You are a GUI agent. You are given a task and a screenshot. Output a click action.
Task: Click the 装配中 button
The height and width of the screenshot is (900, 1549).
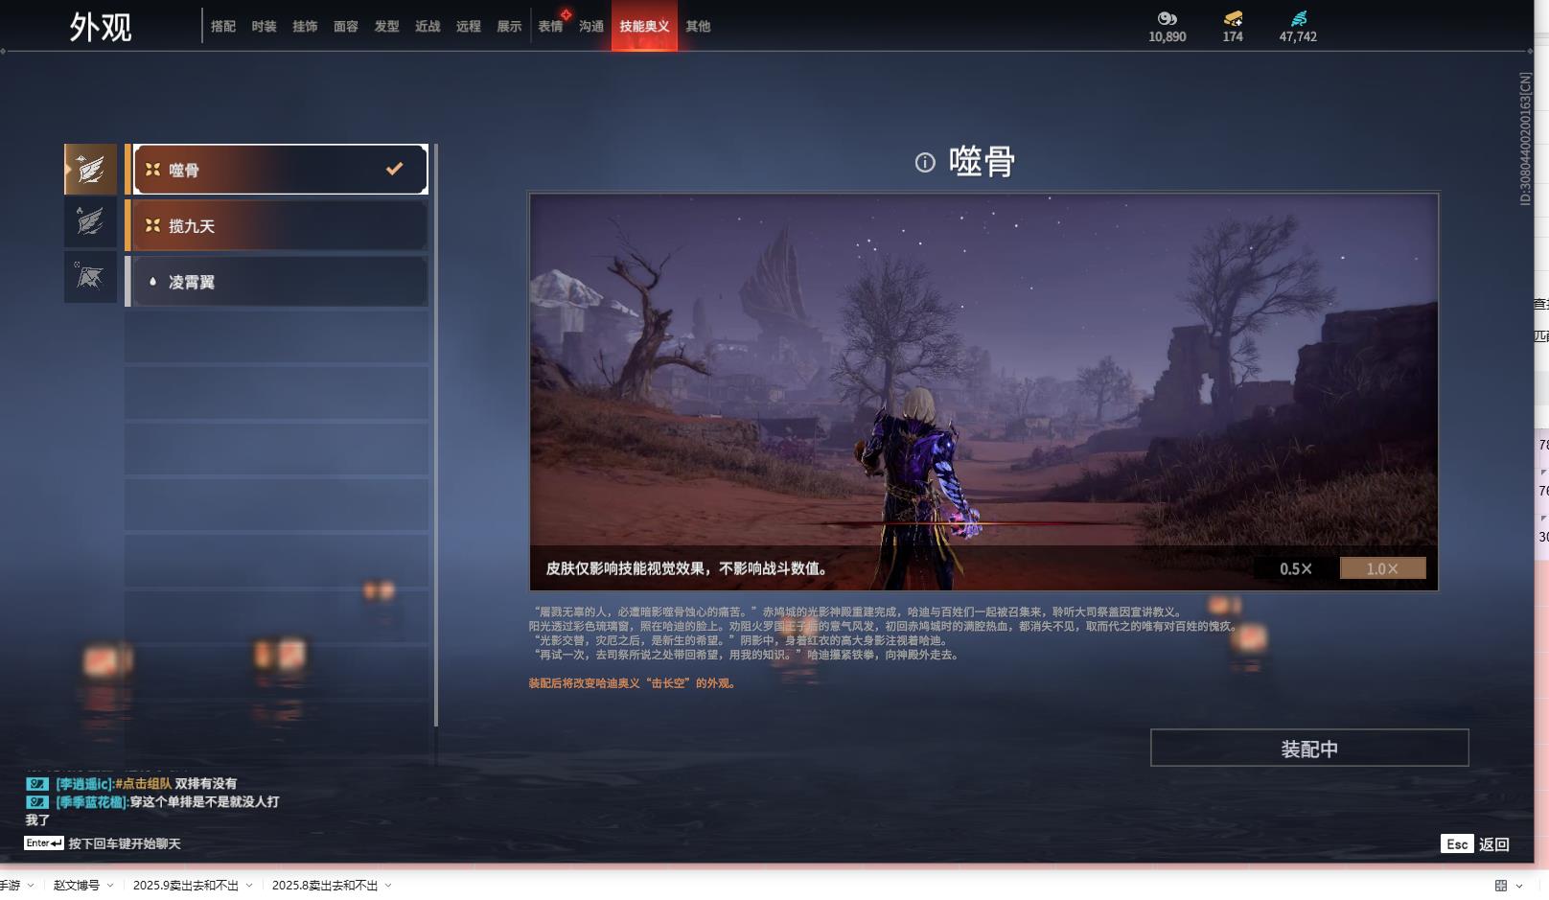(x=1309, y=748)
